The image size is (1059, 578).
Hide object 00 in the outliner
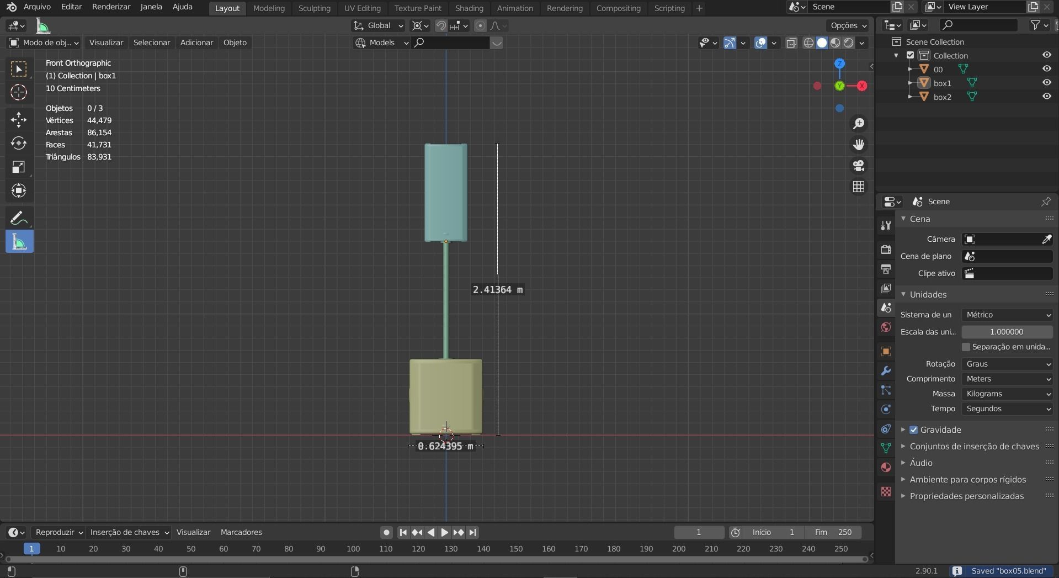pyautogui.click(x=1046, y=69)
